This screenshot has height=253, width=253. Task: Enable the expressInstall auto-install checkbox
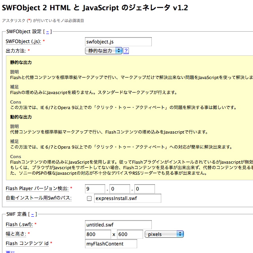89,198
